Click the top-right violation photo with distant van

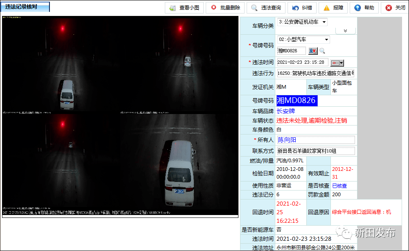179,65
